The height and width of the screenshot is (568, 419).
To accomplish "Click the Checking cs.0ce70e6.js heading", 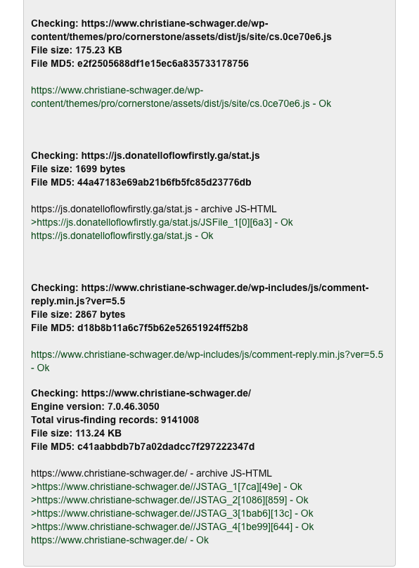I will pos(181,30).
